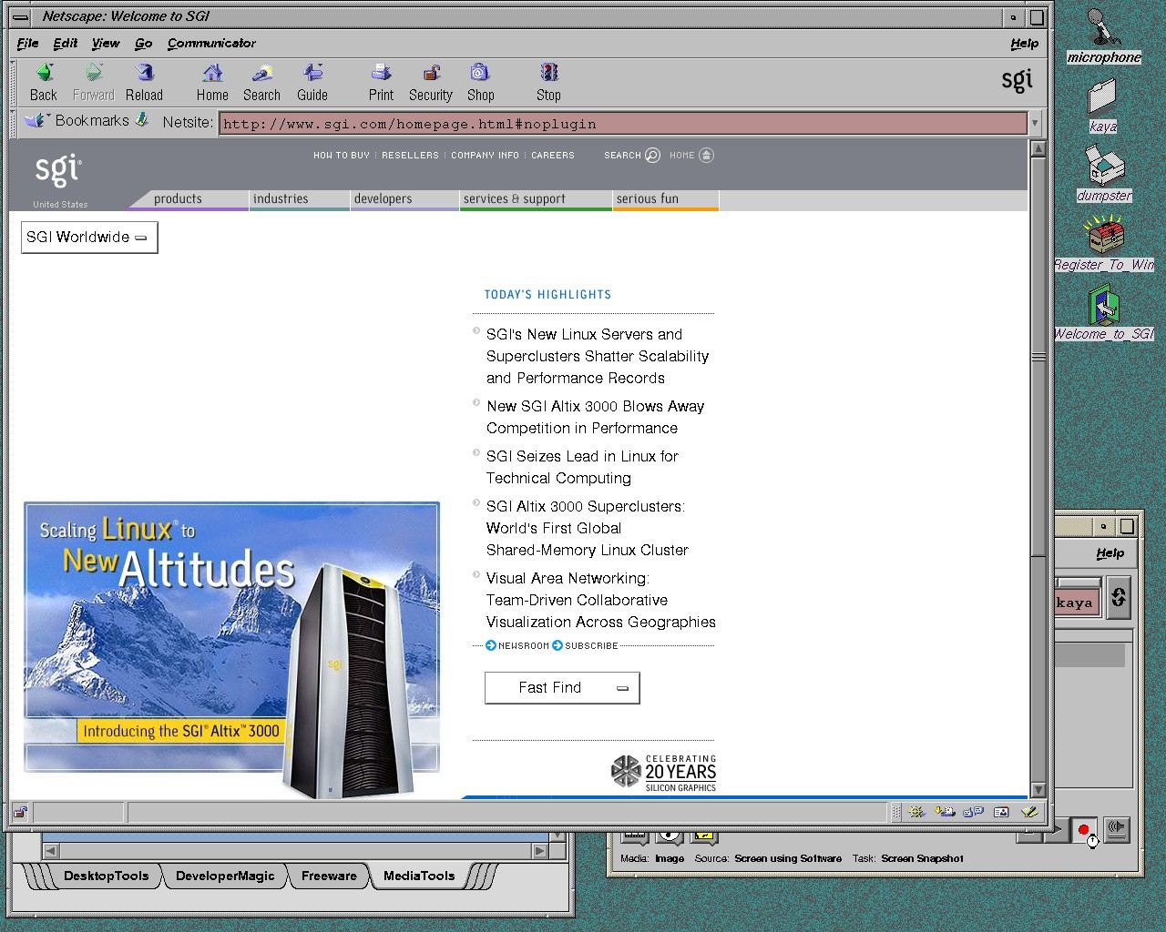1166x932 pixels.
Task: Open the Go menu
Action: [143, 43]
